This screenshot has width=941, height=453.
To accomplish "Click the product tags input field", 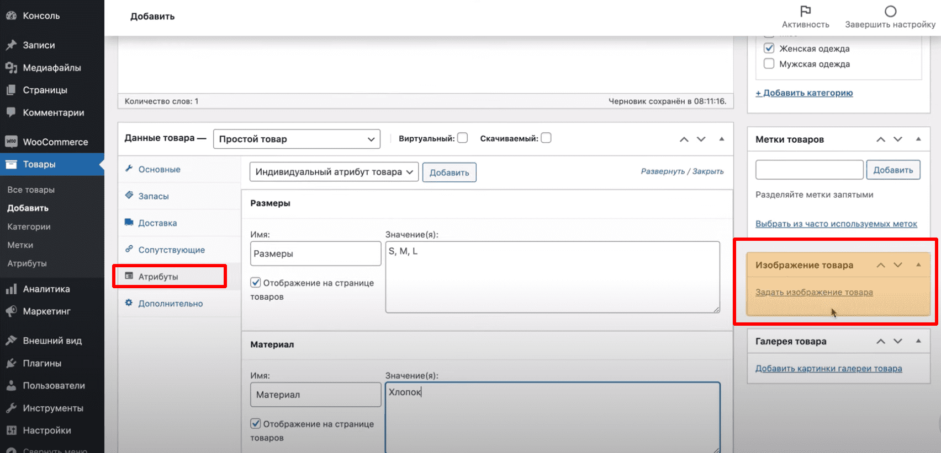I will click(810, 170).
